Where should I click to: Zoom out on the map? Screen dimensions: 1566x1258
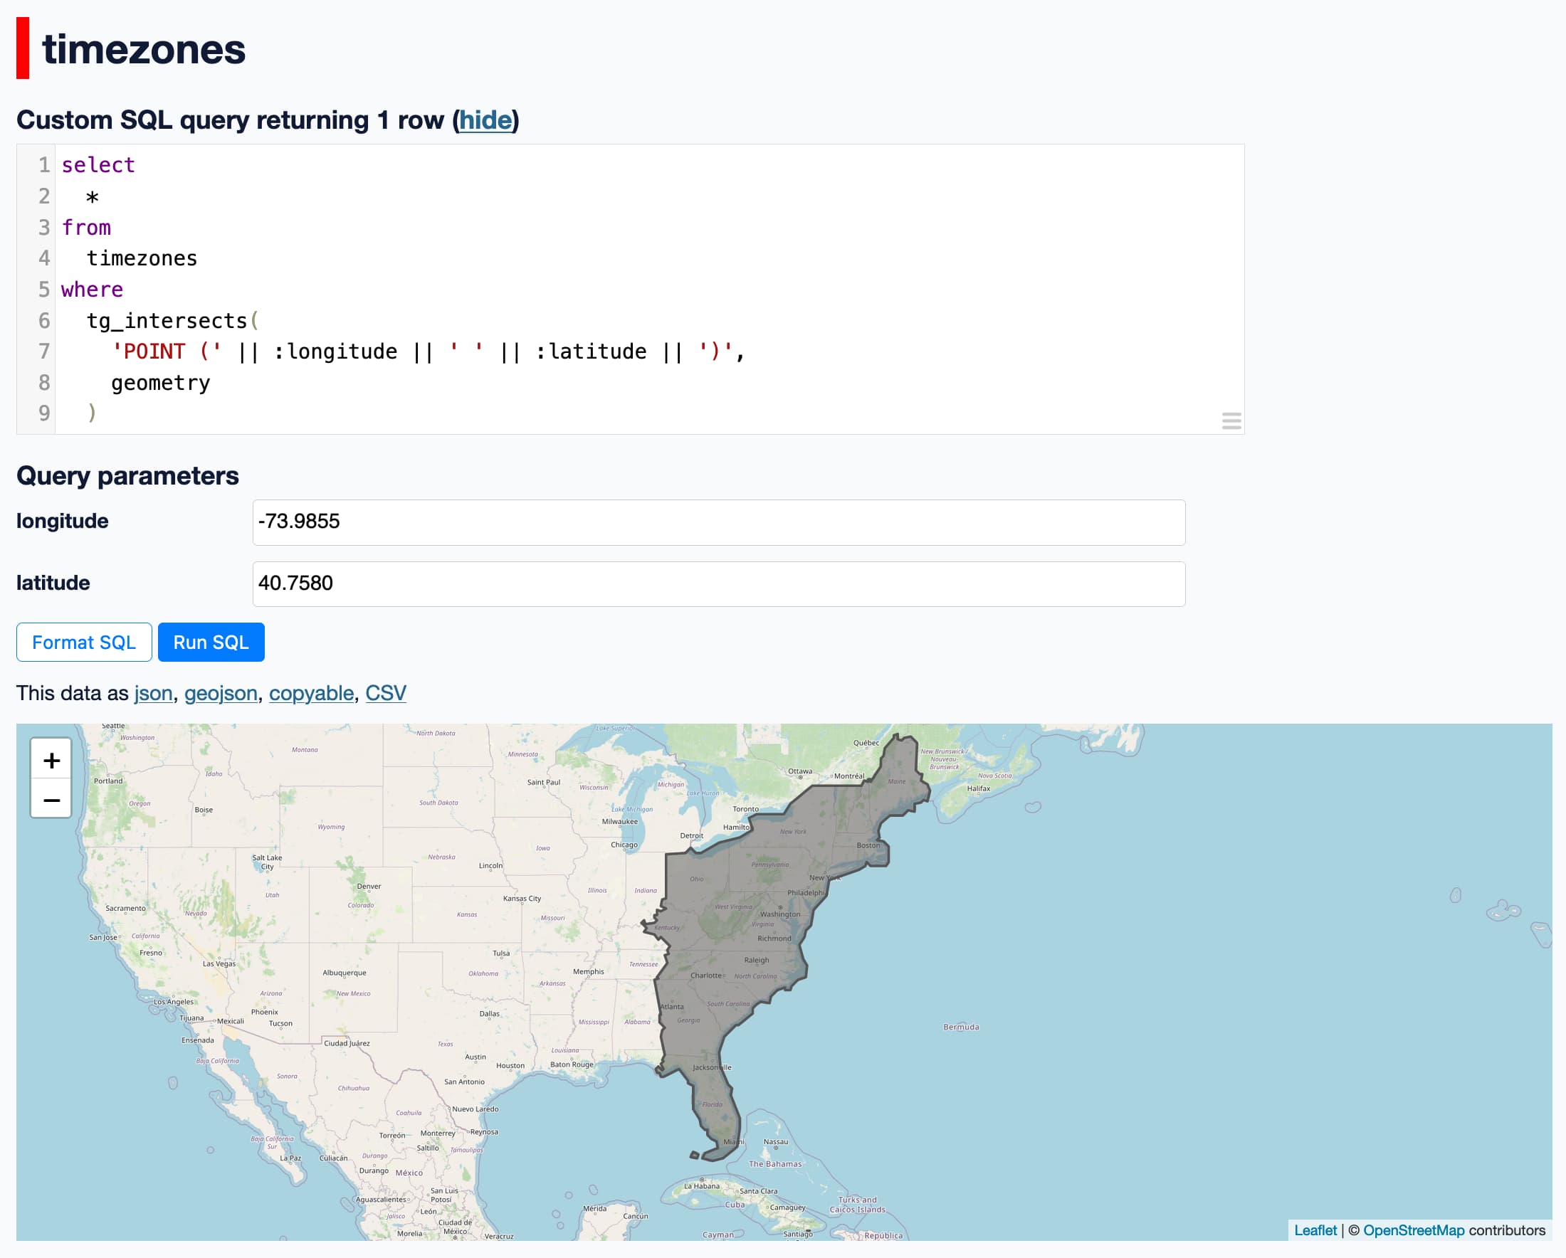(x=51, y=800)
